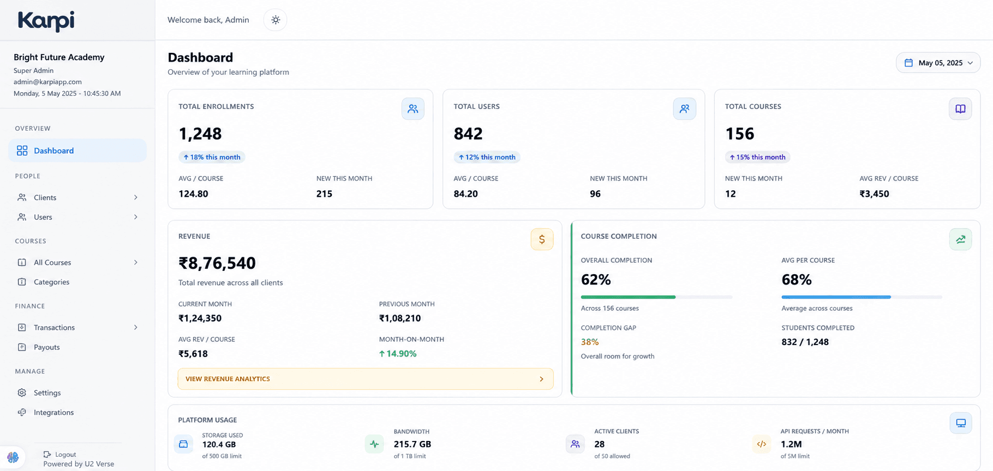
Task: Open Dashboard in the sidebar
Action: 77,150
